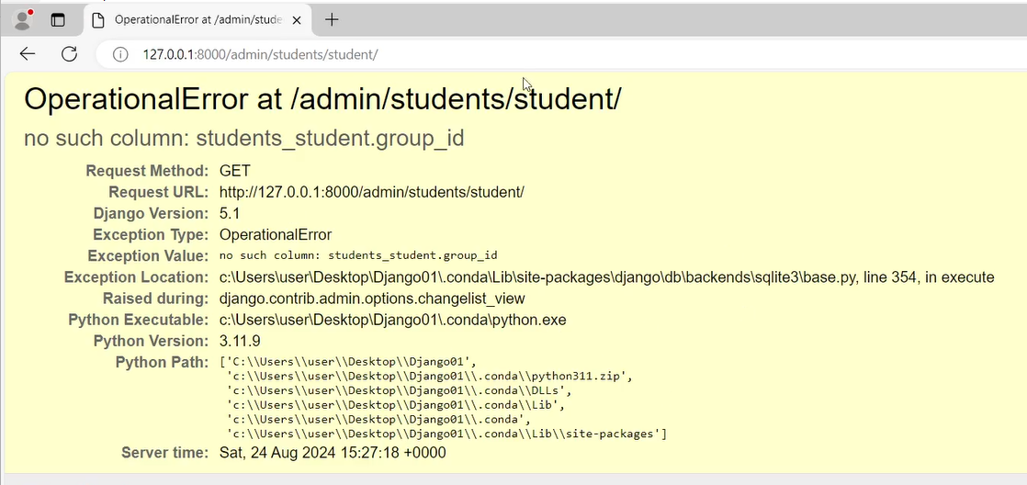
Task: Click the OperationalError at /admin/students/student/ heading
Action: [x=322, y=99]
